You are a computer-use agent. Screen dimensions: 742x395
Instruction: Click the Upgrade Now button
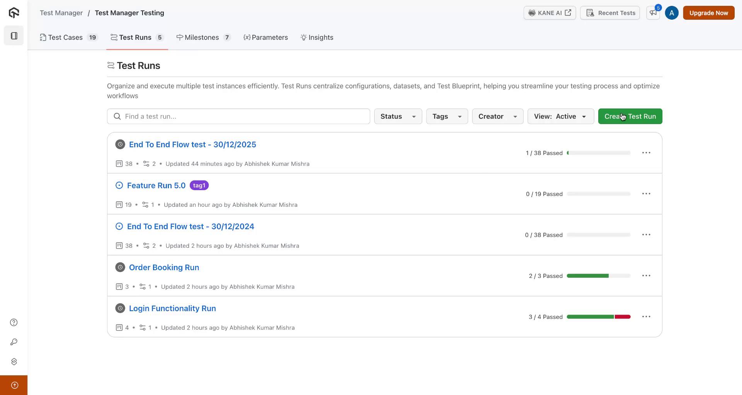click(x=708, y=13)
